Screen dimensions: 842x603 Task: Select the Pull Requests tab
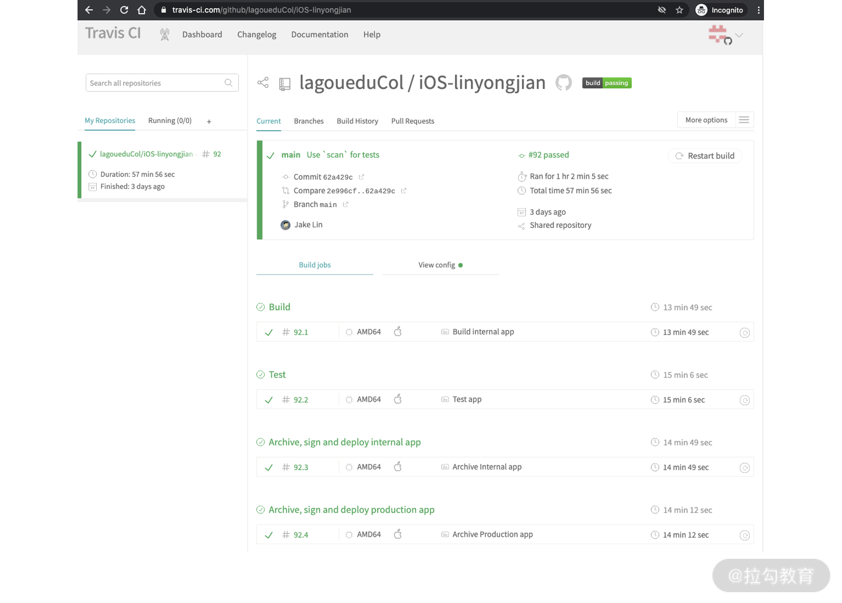[x=413, y=121]
